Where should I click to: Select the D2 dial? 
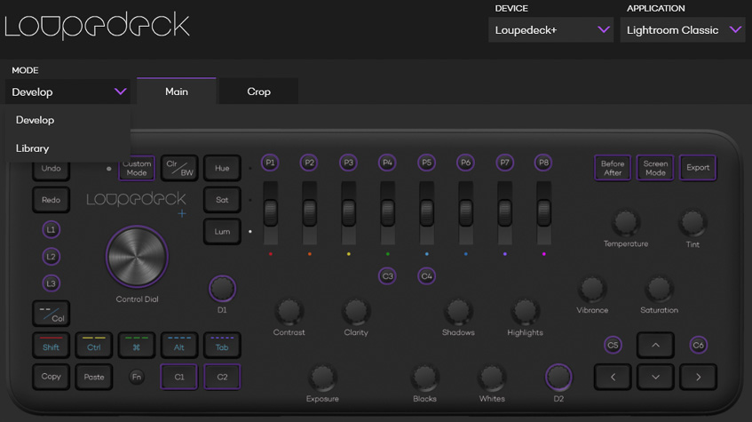[x=558, y=378]
